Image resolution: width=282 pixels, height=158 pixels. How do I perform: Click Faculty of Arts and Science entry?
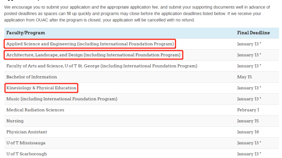101,66
